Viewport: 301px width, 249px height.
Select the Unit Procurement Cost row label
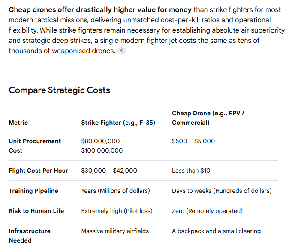click(x=35, y=146)
